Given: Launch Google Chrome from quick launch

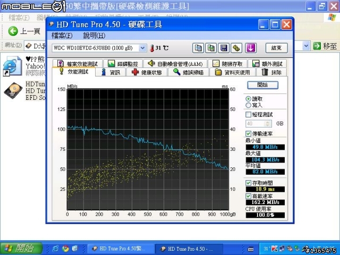Looking at the screenshot, I should tap(65, 248).
